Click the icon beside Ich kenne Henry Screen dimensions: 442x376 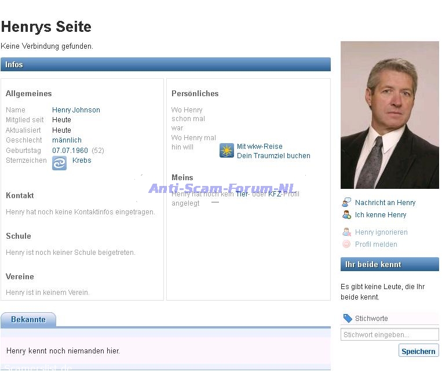click(346, 214)
